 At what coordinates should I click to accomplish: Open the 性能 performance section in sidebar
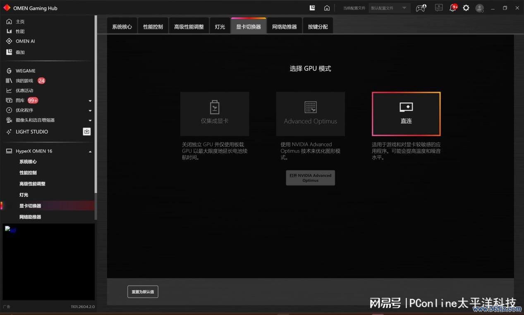pos(20,31)
